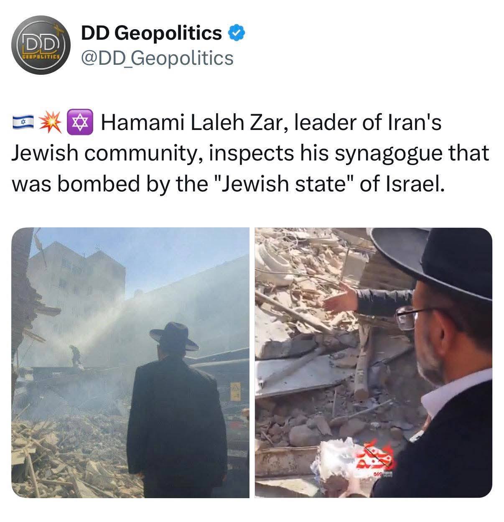The height and width of the screenshot is (522, 504).
Task: Open the left photo of smoking rubble
Action: pos(130,362)
